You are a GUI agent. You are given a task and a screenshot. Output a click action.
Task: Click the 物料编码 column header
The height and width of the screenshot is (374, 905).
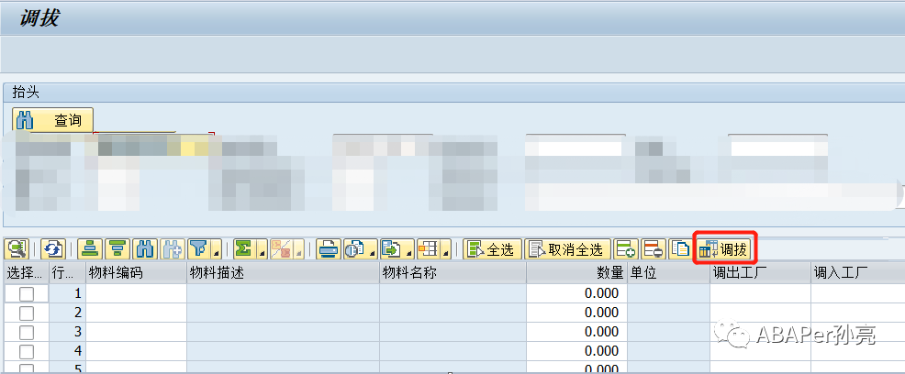[136, 273]
